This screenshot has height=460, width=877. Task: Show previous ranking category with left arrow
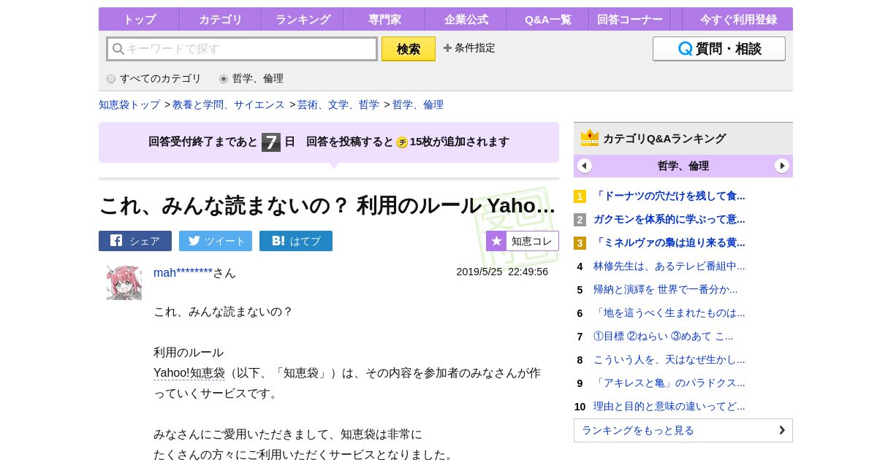click(585, 166)
